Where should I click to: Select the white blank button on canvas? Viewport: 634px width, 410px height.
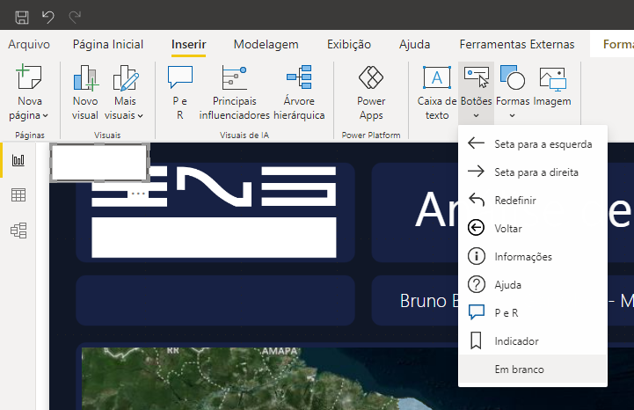tap(99, 163)
